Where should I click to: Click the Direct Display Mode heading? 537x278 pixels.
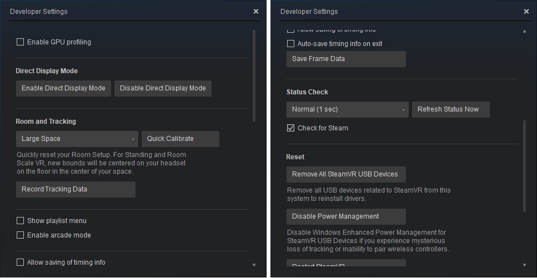(x=47, y=71)
